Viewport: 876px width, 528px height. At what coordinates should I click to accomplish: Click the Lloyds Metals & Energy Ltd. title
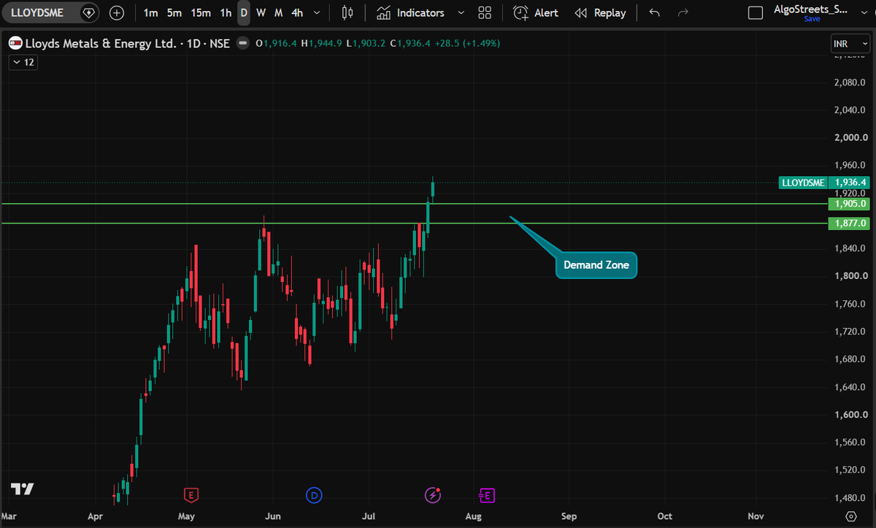(102, 43)
